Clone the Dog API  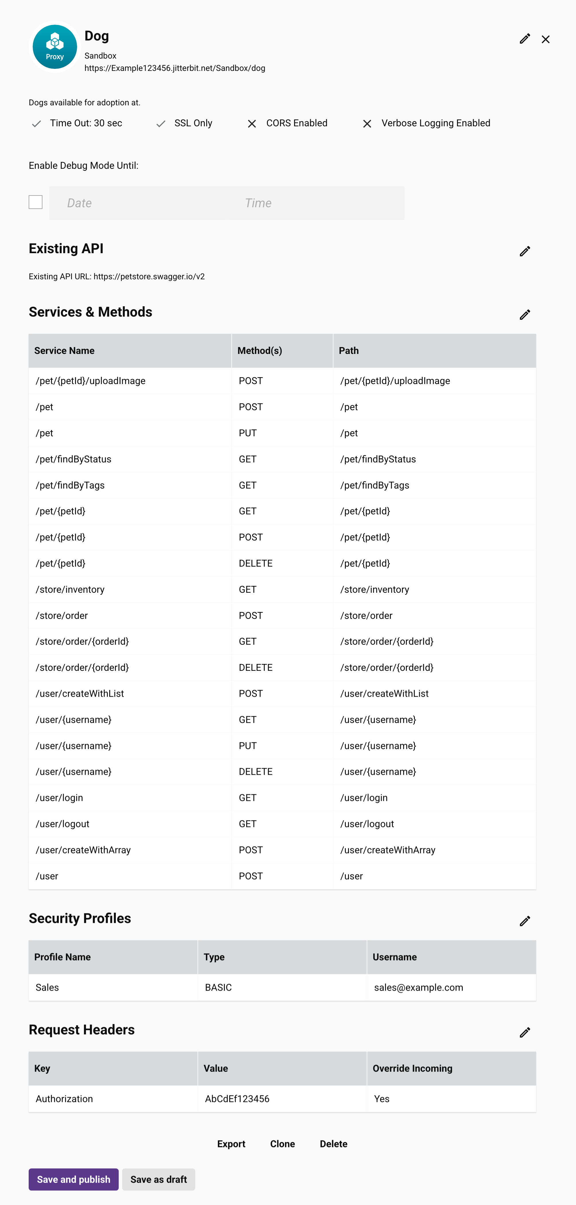pos(282,1143)
